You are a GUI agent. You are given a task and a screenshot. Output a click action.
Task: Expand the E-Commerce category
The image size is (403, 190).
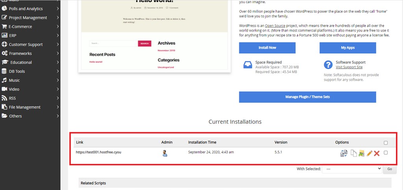tap(30, 27)
